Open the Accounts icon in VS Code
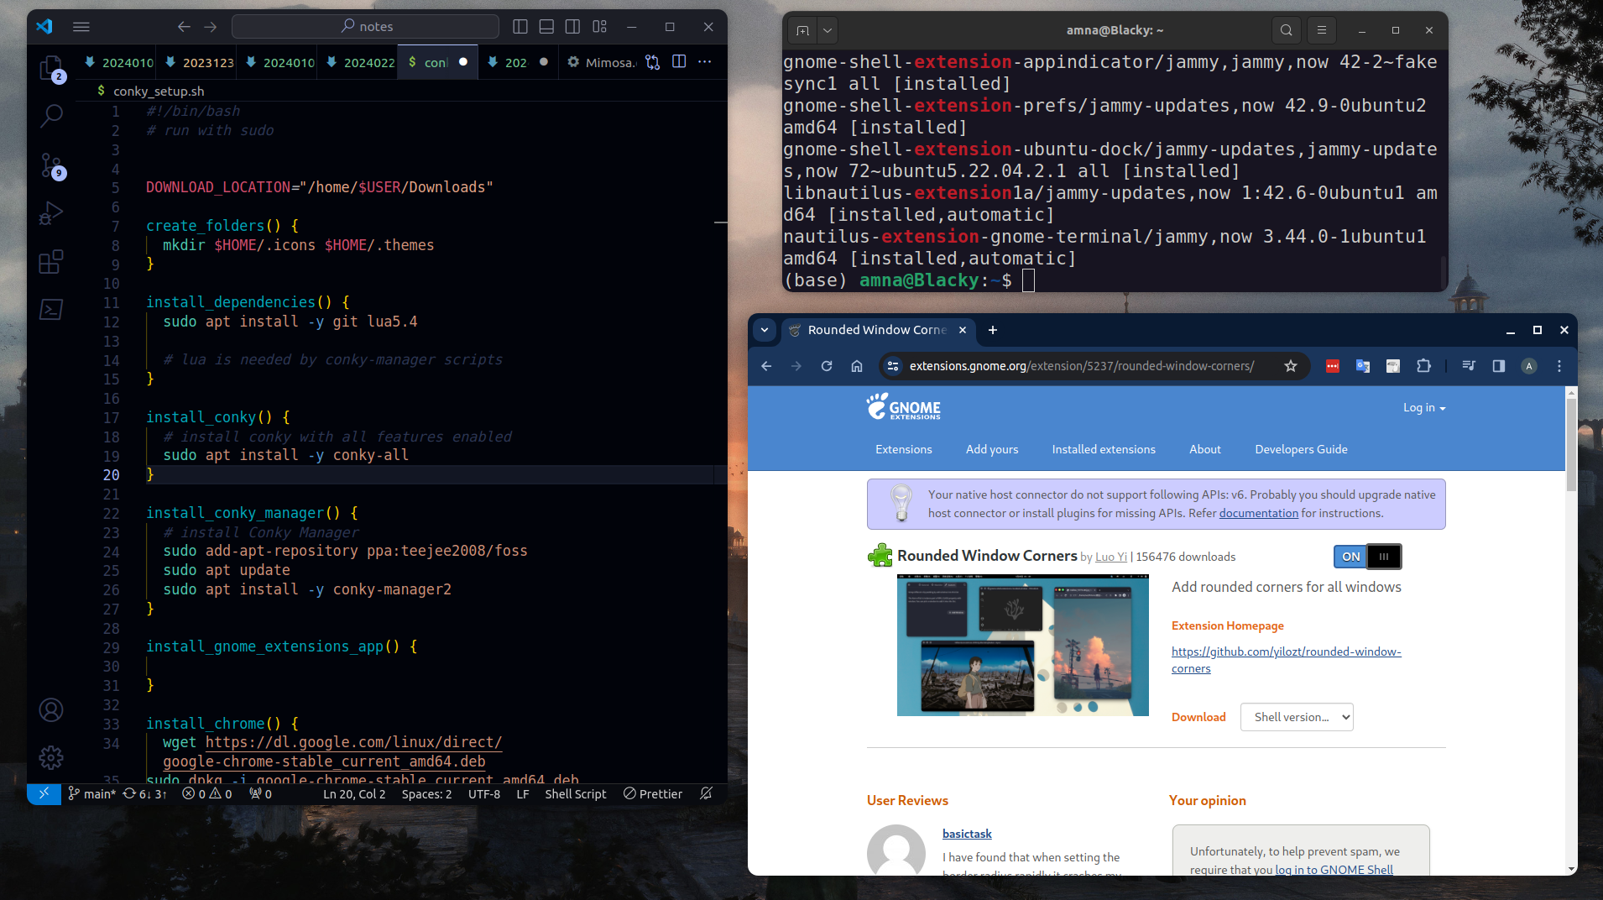 [51, 710]
